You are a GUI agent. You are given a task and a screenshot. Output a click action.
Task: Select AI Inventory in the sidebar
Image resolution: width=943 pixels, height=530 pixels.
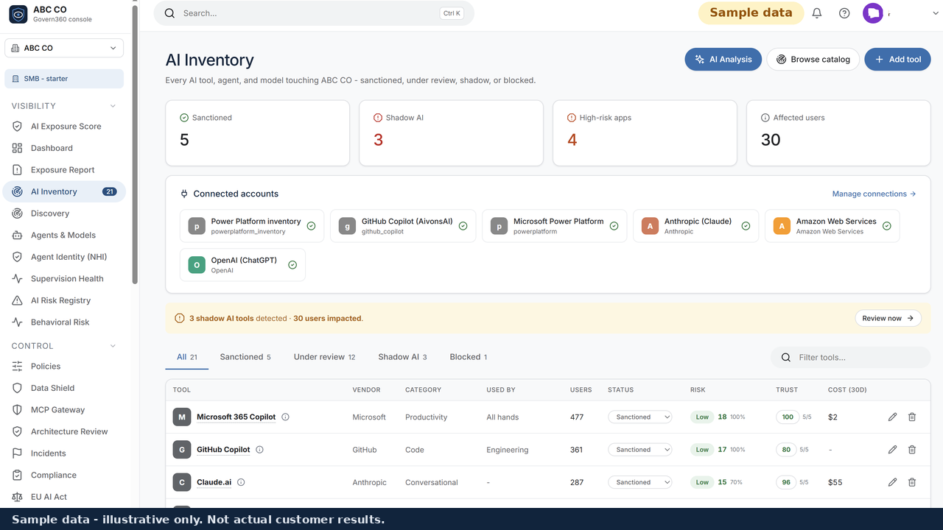tap(65, 191)
